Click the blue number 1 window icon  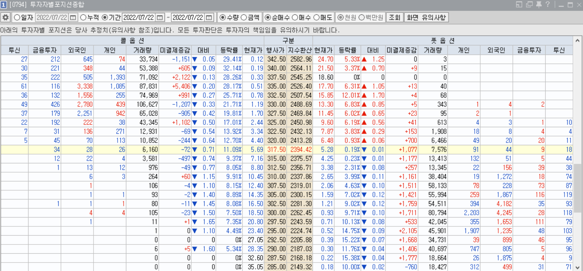[x=4, y=4]
